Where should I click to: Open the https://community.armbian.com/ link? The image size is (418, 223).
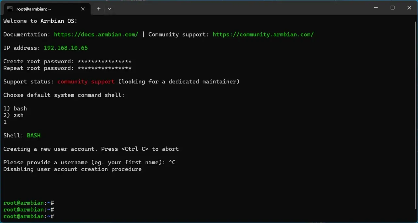[263, 35]
